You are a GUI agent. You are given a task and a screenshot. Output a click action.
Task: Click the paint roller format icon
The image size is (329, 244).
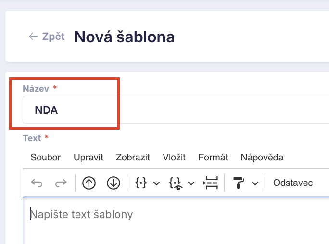click(239, 183)
